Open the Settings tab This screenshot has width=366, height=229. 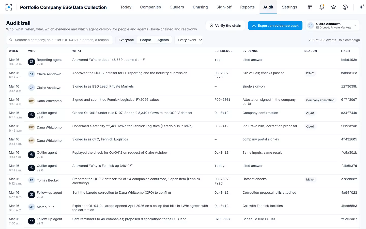coord(289,7)
